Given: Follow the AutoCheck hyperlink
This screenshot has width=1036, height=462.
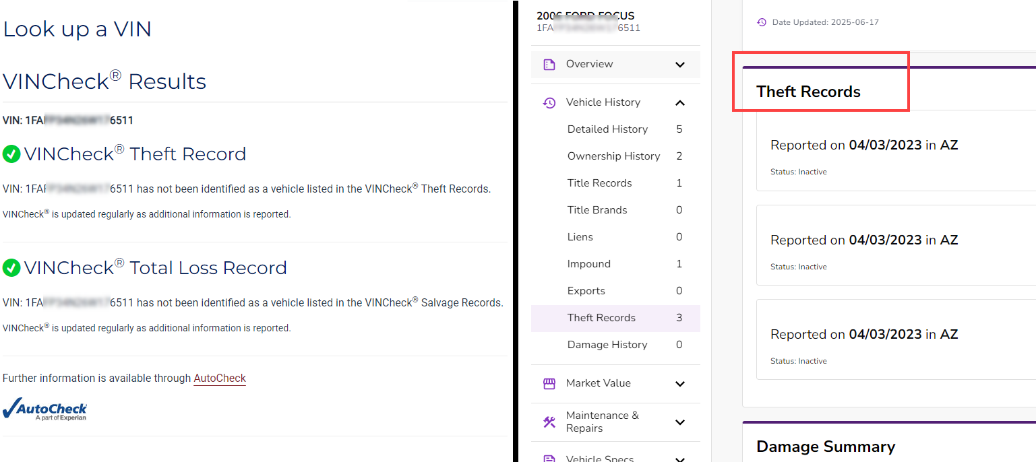Looking at the screenshot, I should [220, 378].
